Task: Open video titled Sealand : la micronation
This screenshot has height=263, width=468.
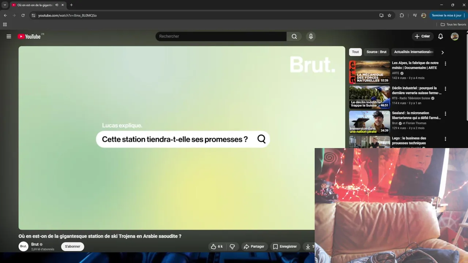Action: (416, 115)
